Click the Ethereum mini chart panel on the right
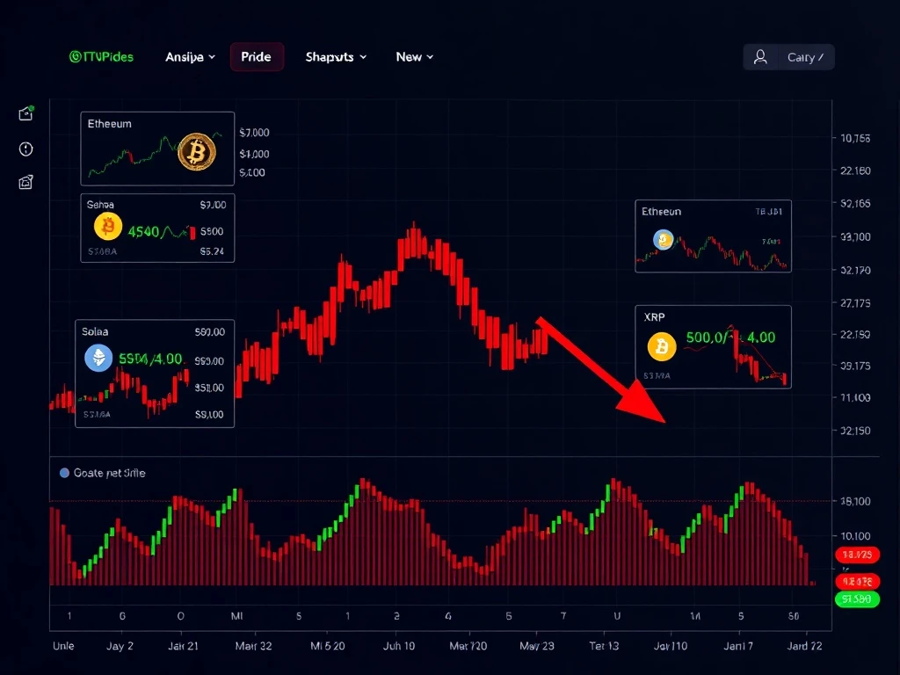 [713, 236]
